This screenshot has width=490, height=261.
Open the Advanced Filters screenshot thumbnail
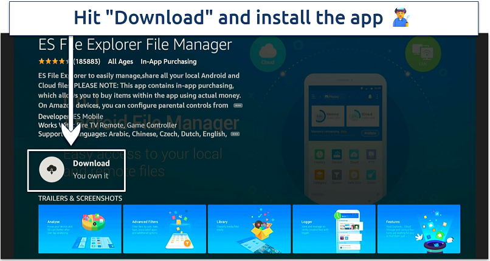click(165, 229)
